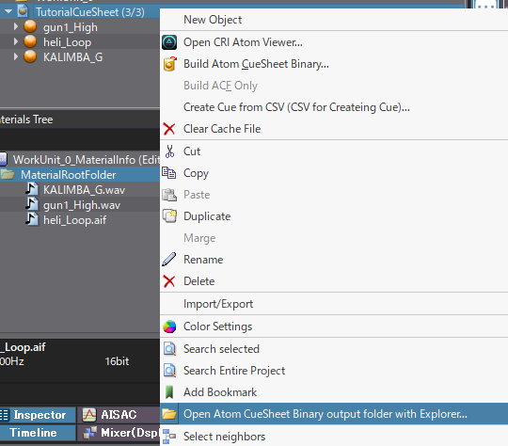Click the output folder Explorer icon
Image resolution: width=508 pixels, height=446 pixels.
click(168, 414)
